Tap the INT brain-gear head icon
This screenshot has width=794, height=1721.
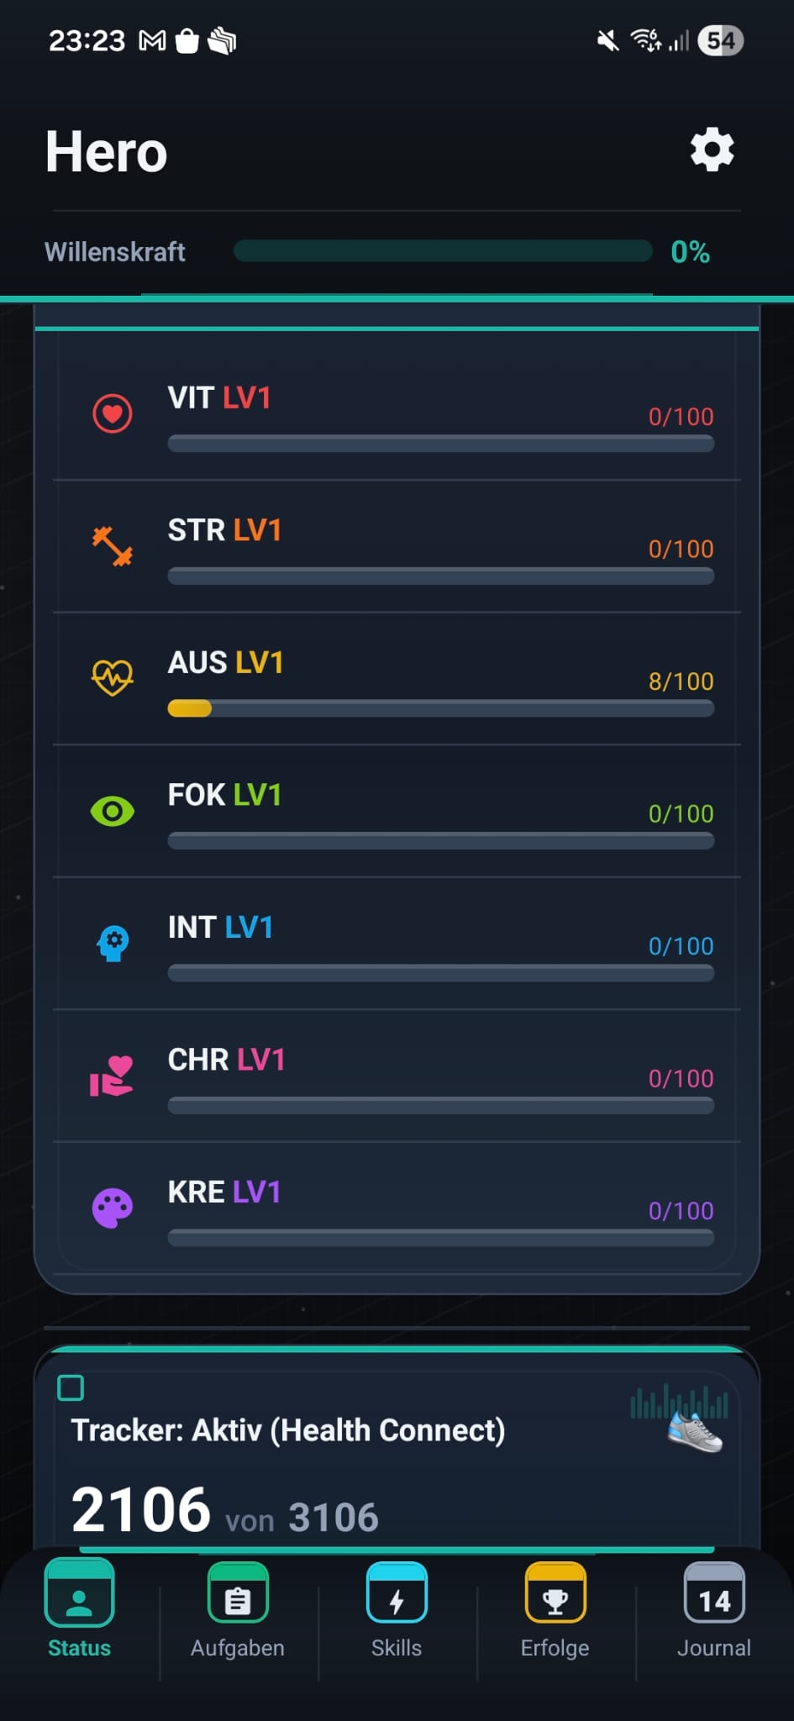(113, 944)
